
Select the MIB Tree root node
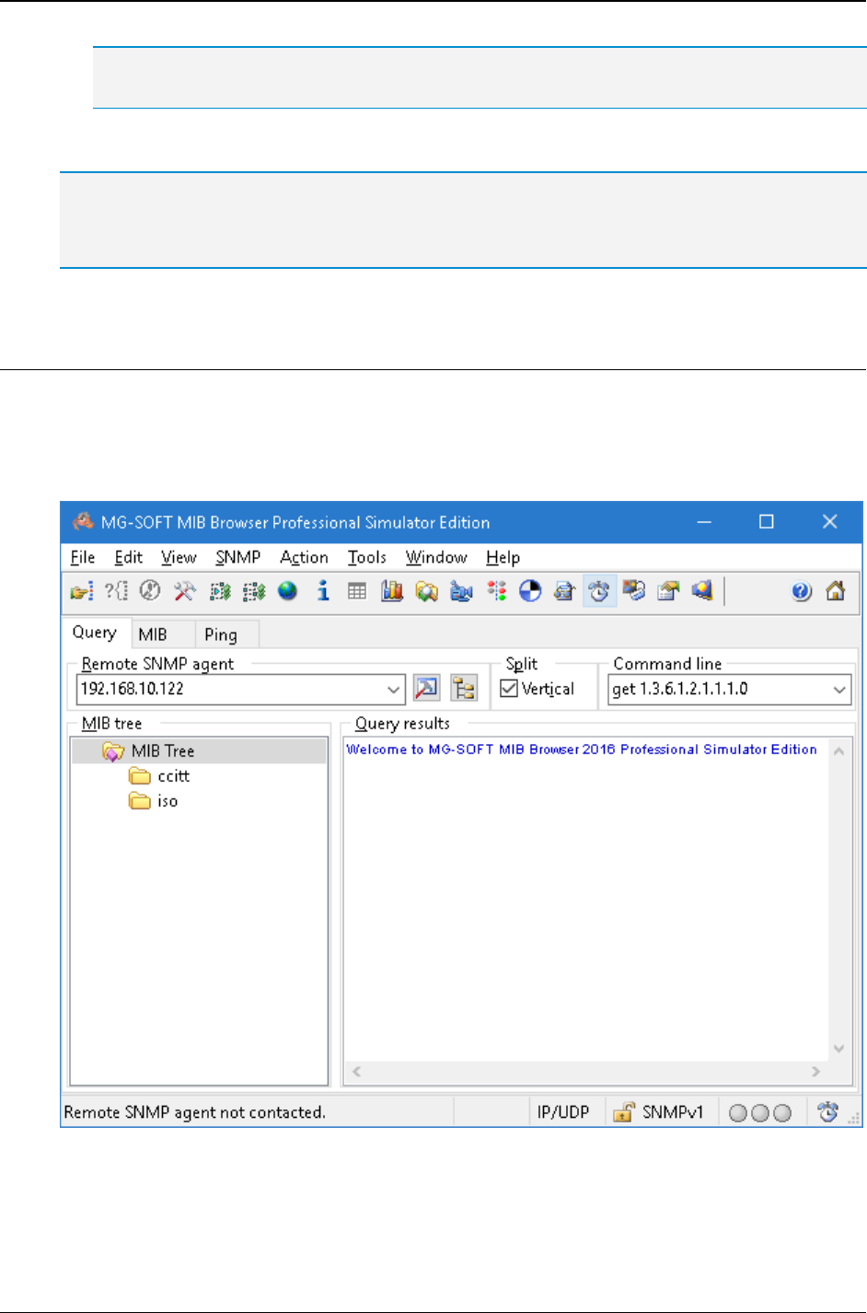click(163, 751)
